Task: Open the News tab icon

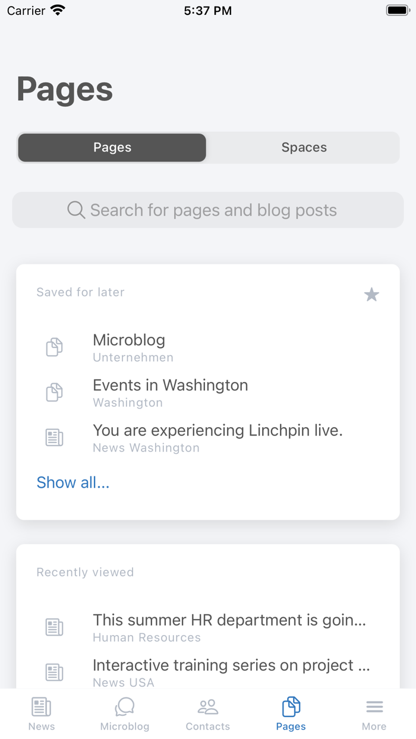Action: click(41, 707)
